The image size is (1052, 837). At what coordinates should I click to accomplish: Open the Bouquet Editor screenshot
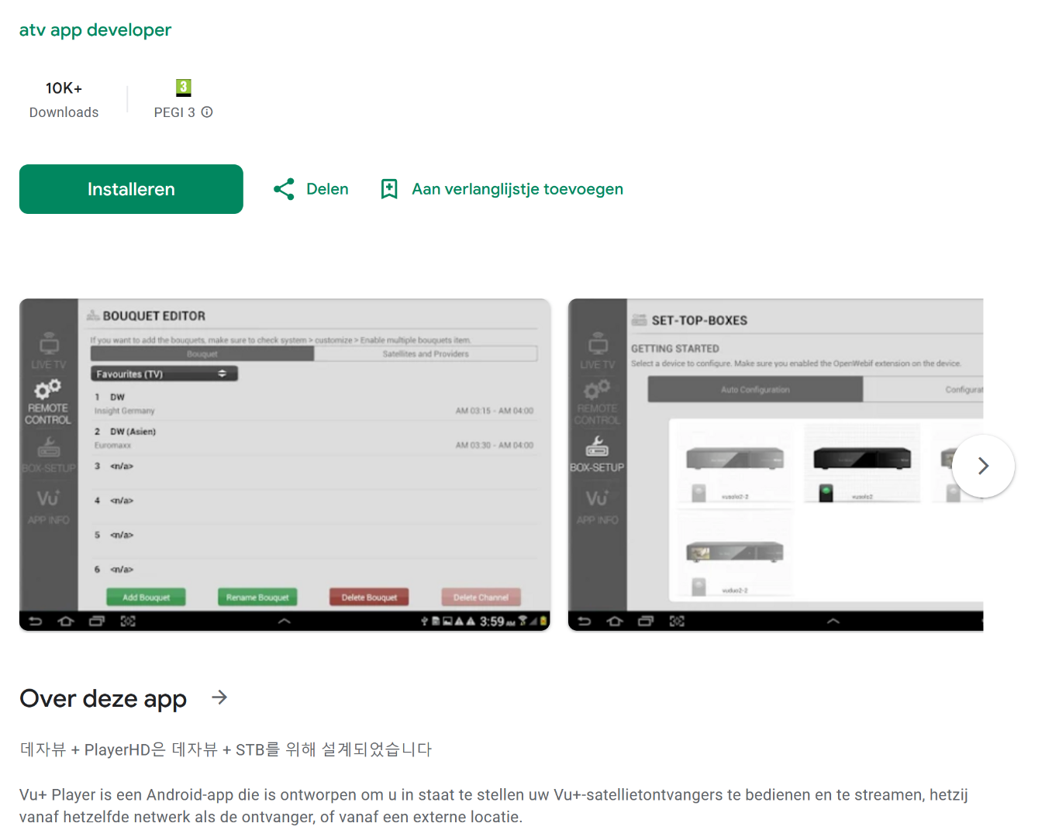click(x=285, y=464)
